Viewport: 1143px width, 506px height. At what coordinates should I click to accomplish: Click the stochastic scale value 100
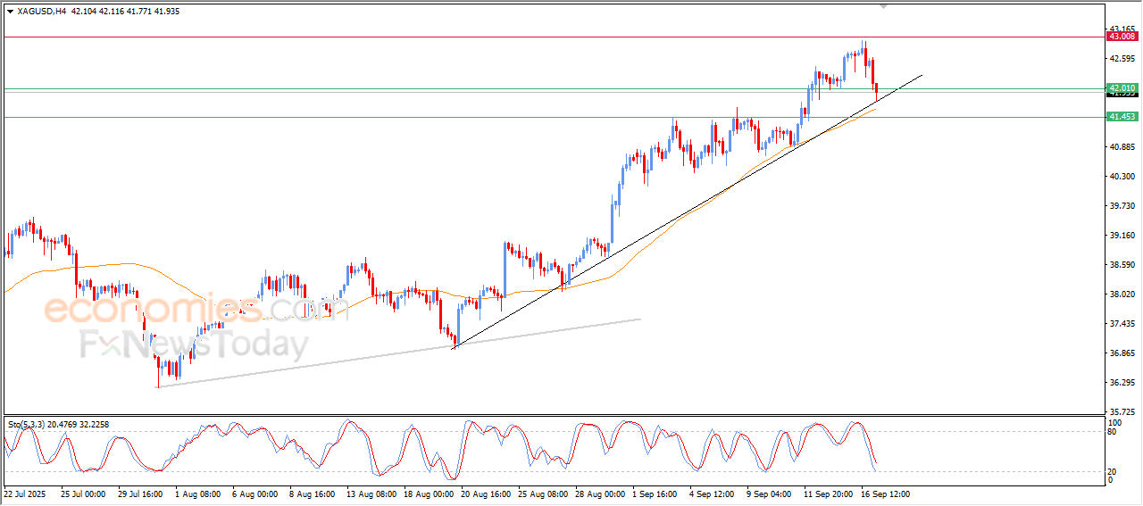[x=1114, y=422]
